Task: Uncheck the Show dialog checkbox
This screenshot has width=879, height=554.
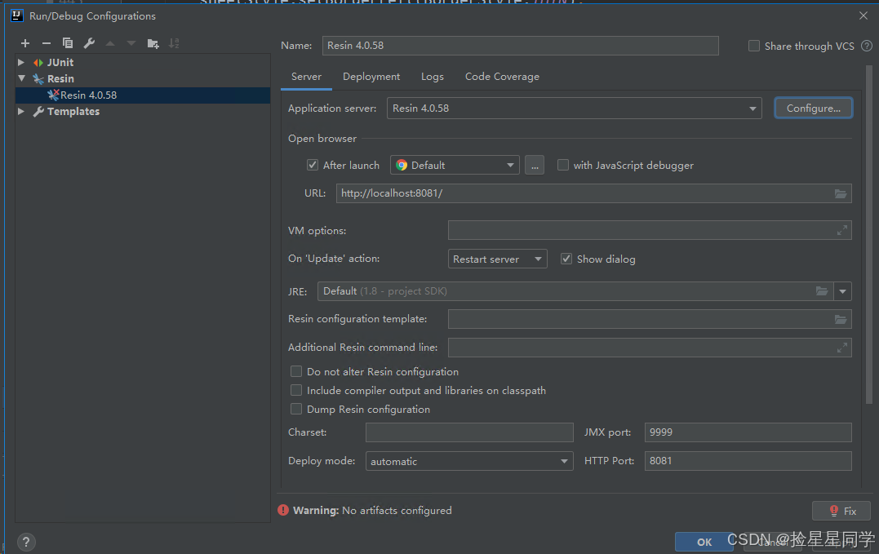Action: [566, 259]
